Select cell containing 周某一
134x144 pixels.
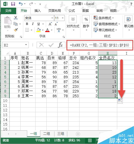[x=28, y=82]
